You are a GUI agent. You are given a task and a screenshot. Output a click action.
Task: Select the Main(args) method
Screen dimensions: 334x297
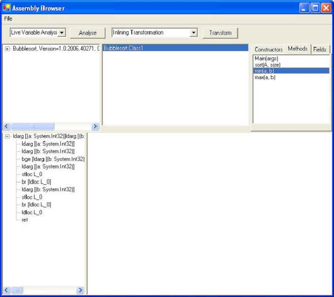point(266,58)
